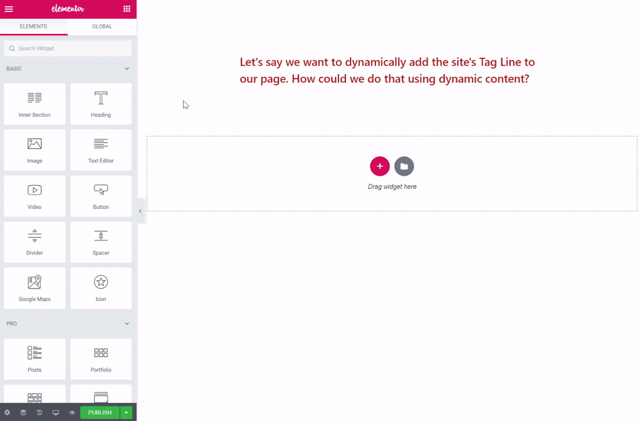
Task: Open the Navigator layers icon
Action: click(x=23, y=412)
